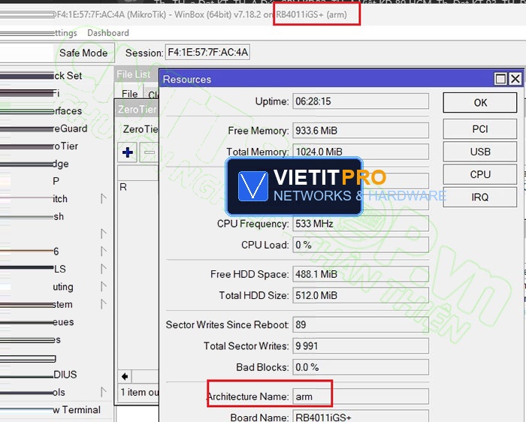Select the row marked R in ZeroTier list
This screenshot has width=526, height=422.
(x=138, y=187)
